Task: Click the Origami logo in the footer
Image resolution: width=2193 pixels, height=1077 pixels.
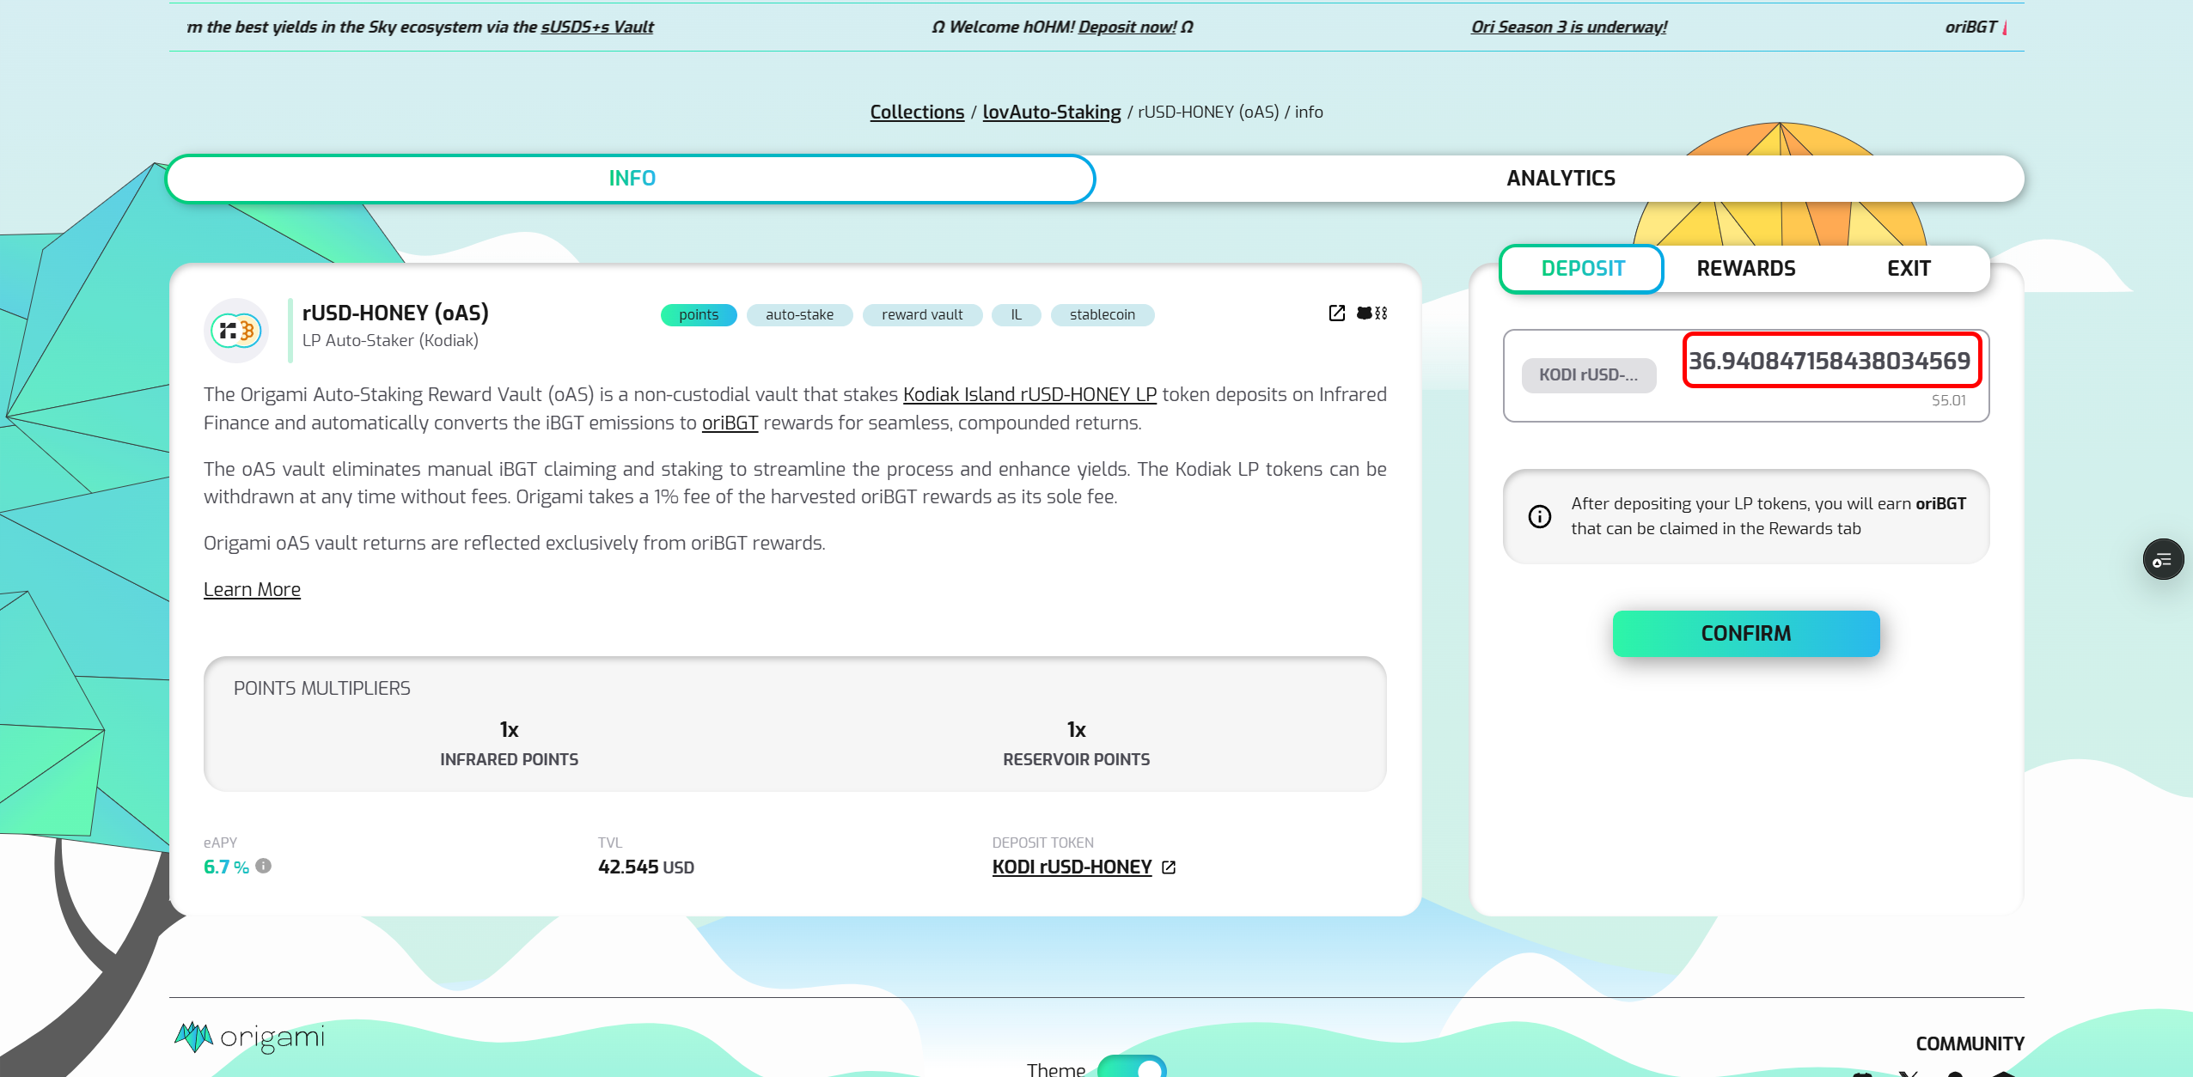Action: 250,1037
